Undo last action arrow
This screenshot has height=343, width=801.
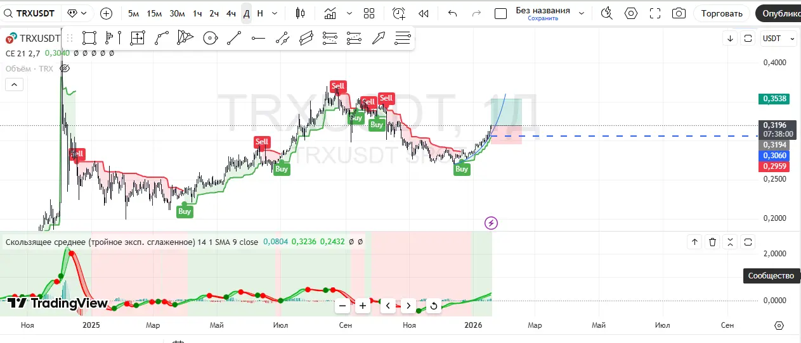452,13
